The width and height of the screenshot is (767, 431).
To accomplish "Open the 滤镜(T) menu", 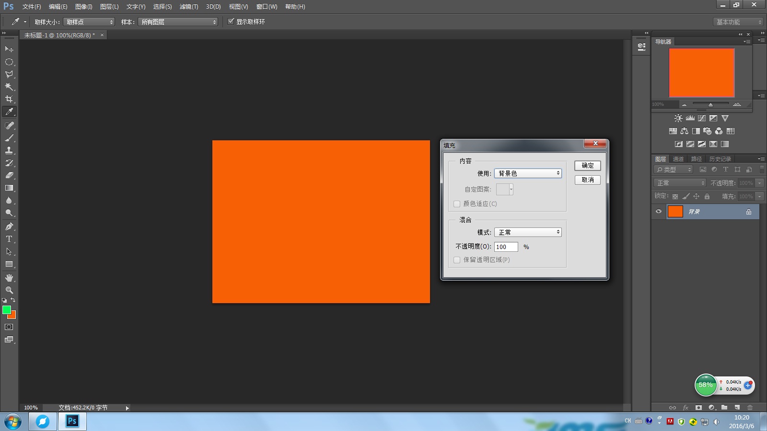I will pos(189,7).
